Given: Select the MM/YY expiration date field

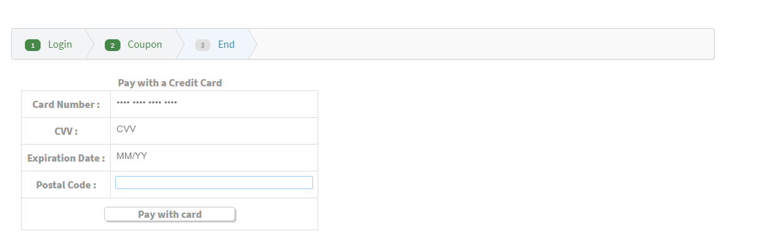Looking at the screenshot, I should (x=214, y=156).
